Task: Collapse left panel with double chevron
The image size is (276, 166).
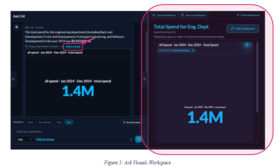Action: coord(13,79)
